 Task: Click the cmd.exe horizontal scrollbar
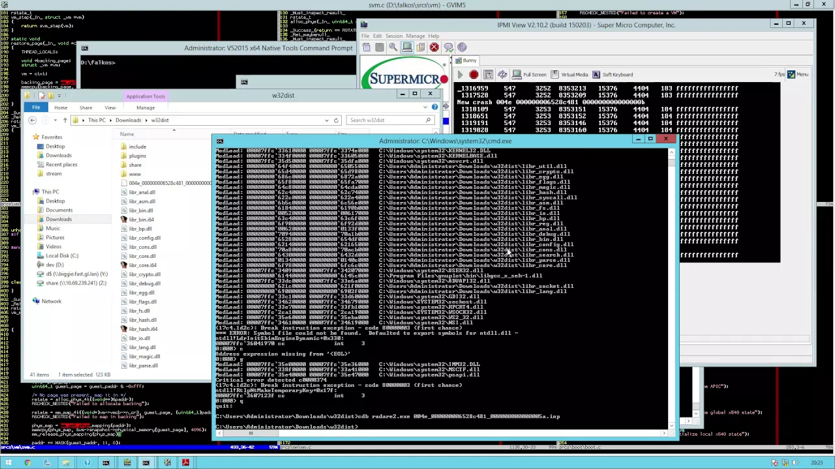click(441, 434)
